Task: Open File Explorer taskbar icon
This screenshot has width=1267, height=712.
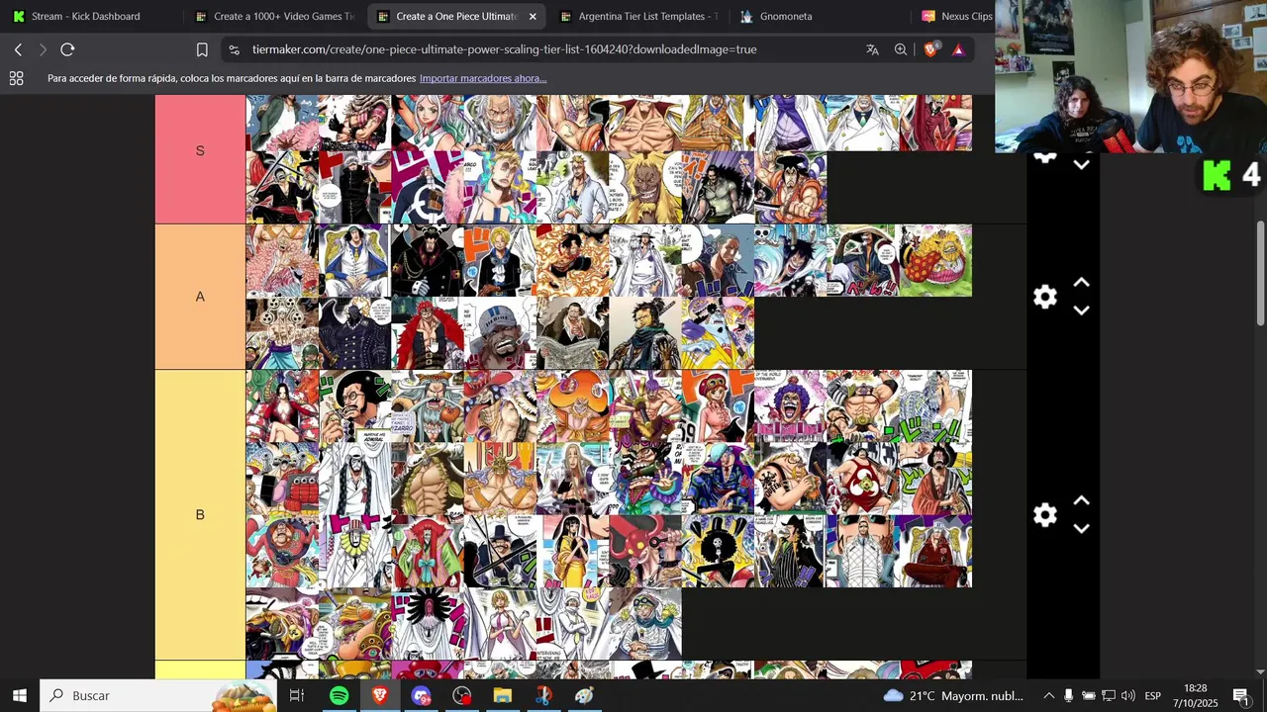Action: pos(502,695)
